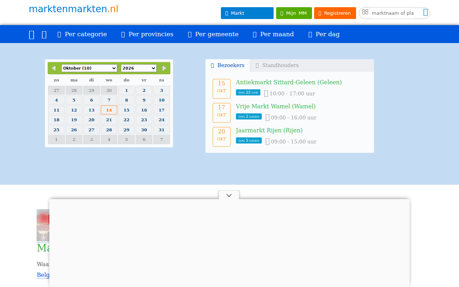Switch to the Standhouders tab

[277, 65]
